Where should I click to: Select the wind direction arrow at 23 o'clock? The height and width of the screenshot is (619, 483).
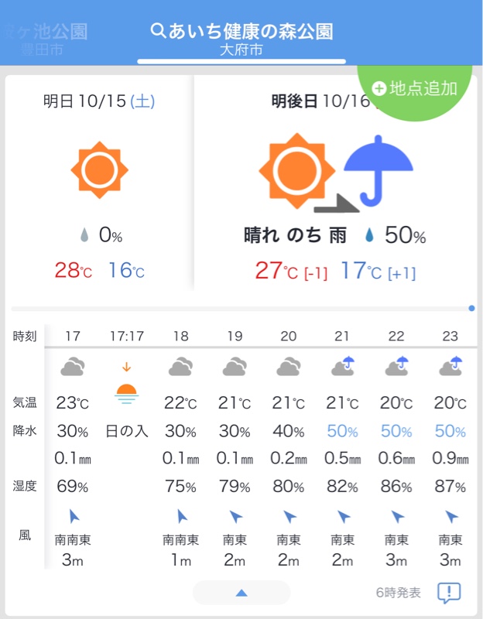(451, 516)
